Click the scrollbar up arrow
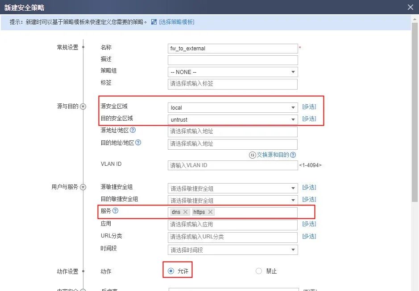Screen dimensions: 419x291 pos(415,19)
